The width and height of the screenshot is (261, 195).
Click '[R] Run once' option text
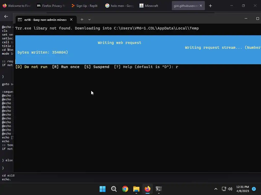[x=66, y=67]
